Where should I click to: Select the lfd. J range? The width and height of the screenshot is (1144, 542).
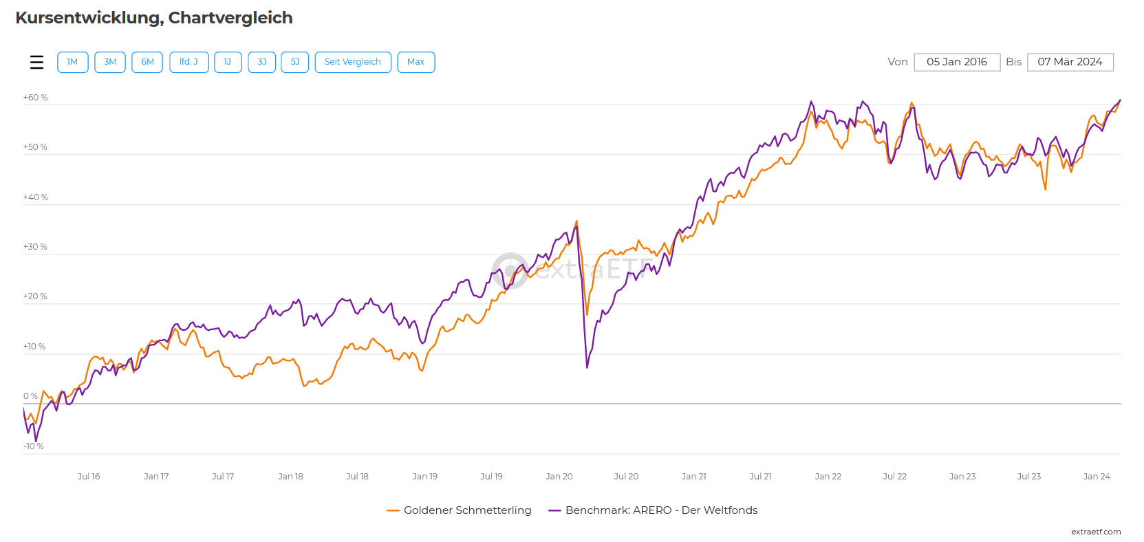[x=188, y=62]
